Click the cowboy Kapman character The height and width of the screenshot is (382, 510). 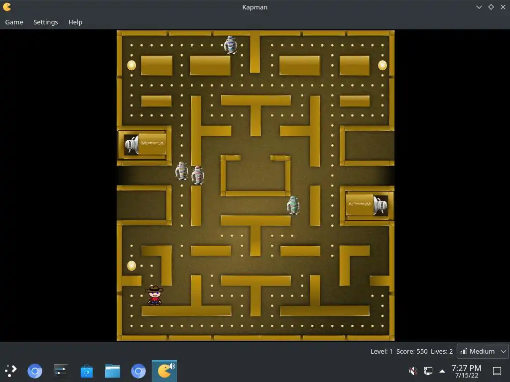click(154, 295)
